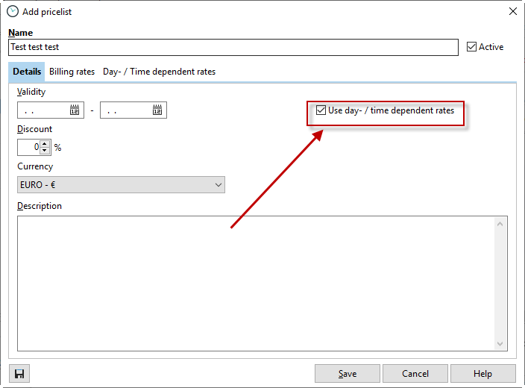Click in the Name text field
The image size is (525, 388).
[233, 47]
